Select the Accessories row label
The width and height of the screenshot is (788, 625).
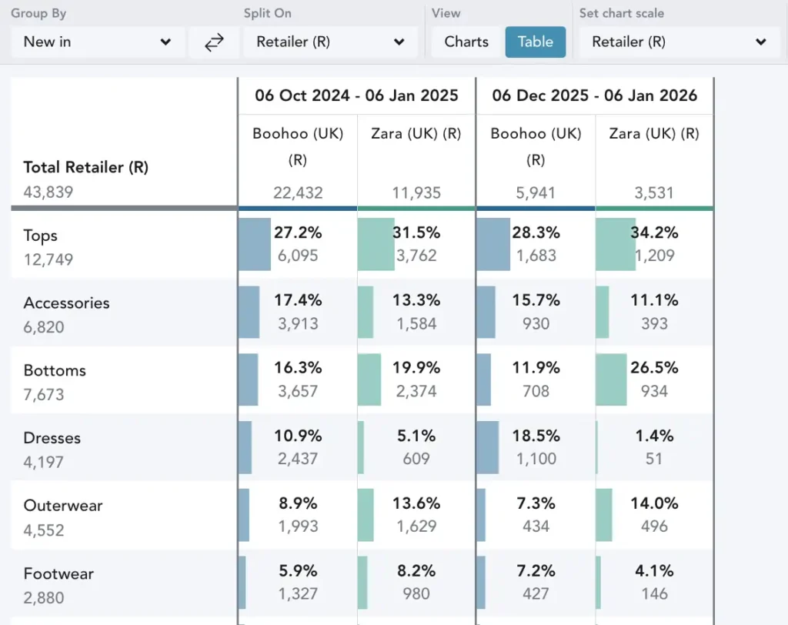(66, 303)
